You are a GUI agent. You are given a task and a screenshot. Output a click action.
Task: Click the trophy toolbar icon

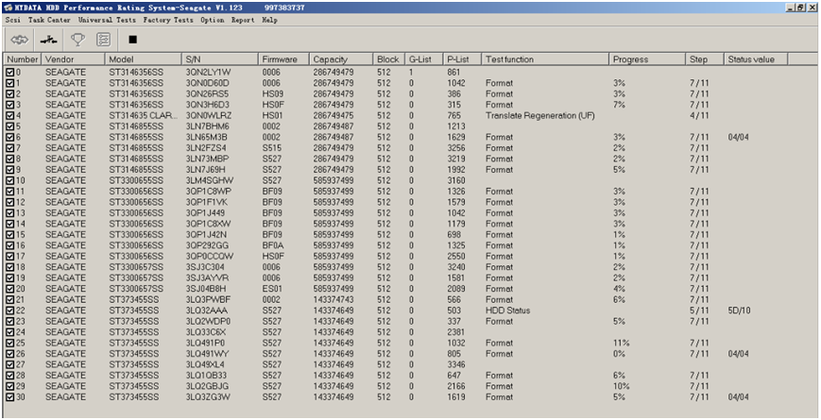78,40
